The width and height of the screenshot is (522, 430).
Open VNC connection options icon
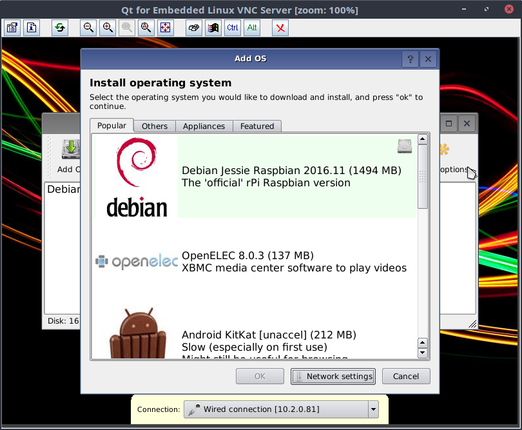pos(12,28)
